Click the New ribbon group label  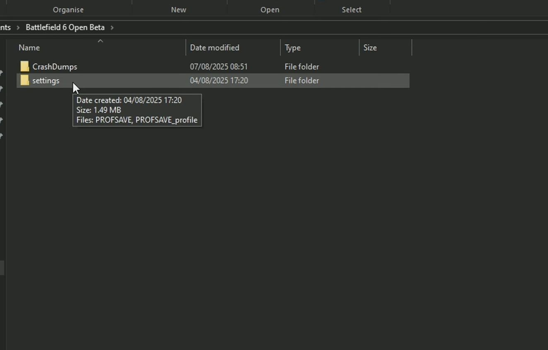click(x=179, y=10)
